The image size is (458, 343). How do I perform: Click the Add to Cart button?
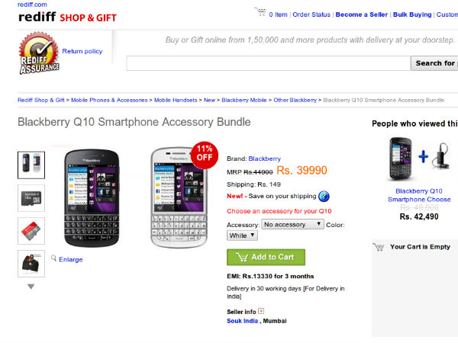[266, 258]
